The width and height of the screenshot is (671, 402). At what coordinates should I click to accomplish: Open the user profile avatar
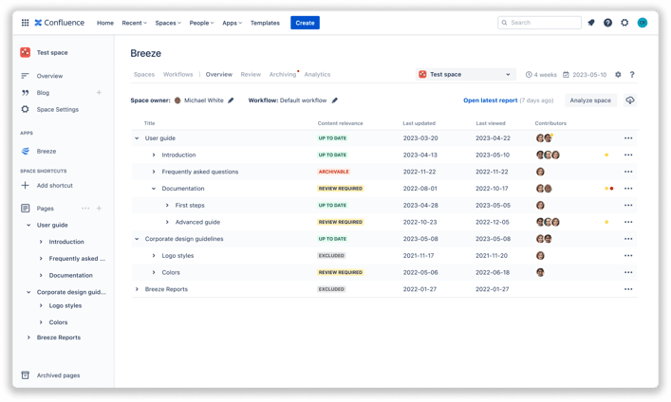pyautogui.click(x=643, y=23)
